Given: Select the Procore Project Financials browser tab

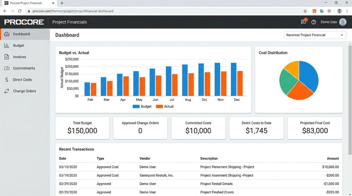Looking at the screenshot, I should coord(29,3).
